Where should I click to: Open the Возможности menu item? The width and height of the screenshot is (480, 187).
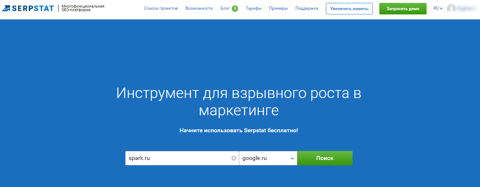point(199,8)
